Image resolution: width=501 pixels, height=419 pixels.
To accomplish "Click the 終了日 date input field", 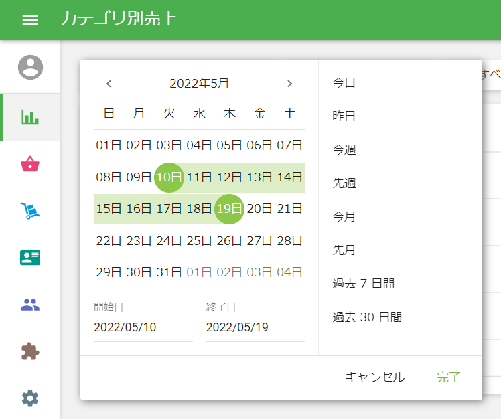I will click(255, 327).
